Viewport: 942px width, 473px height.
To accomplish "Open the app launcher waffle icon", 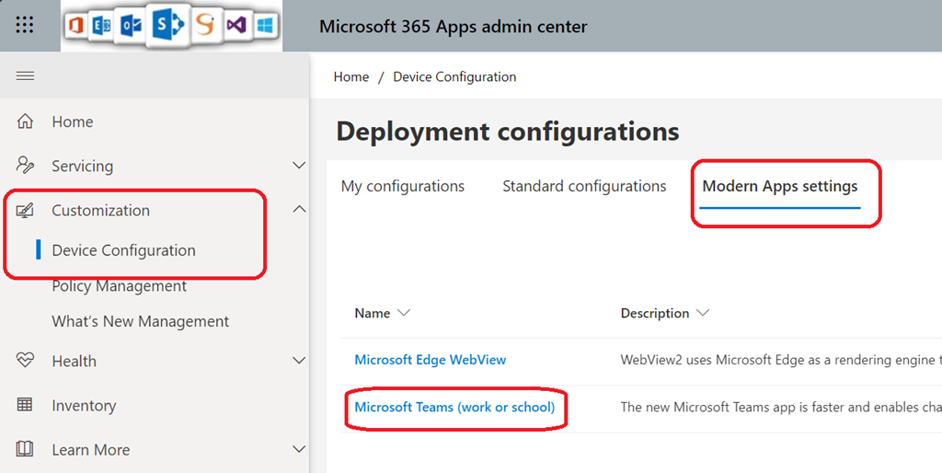I will [x=25, y=26].
